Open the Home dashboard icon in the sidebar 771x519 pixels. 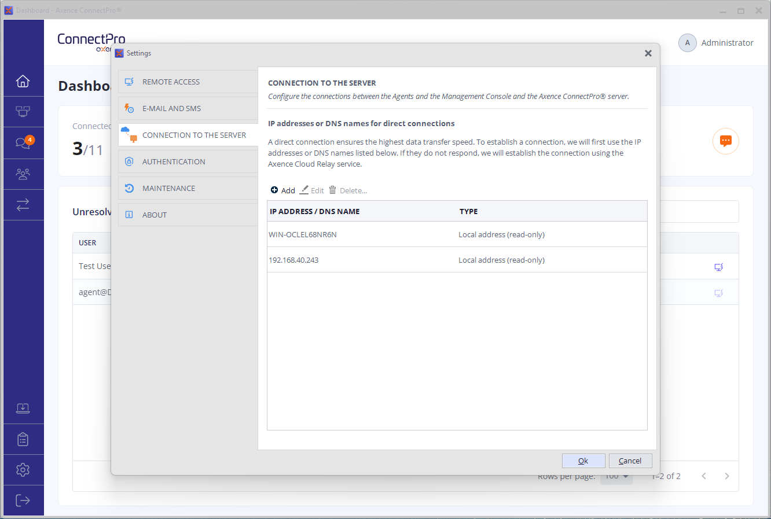pos(23,81)
